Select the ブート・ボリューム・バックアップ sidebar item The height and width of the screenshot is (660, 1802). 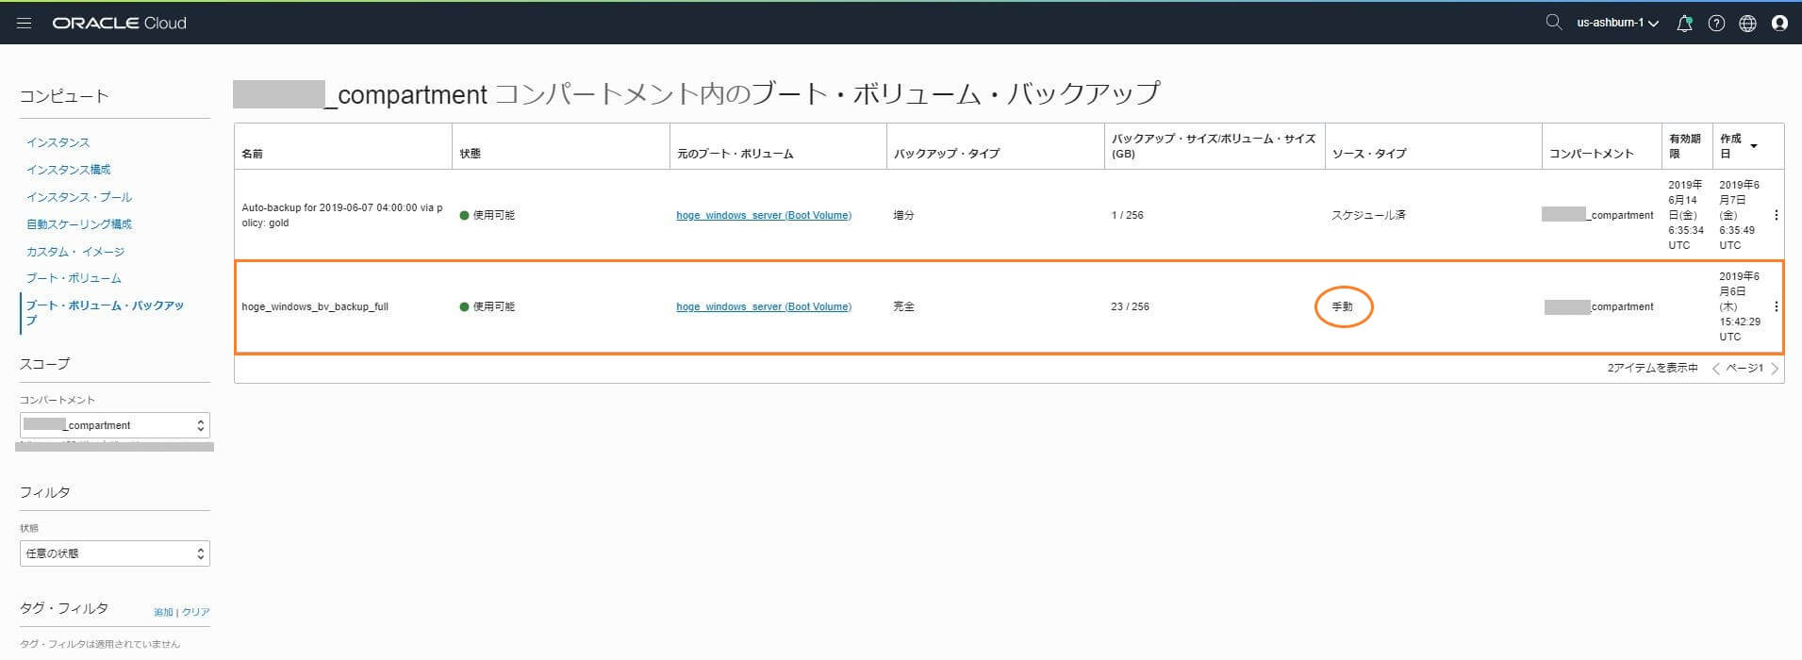(x=105, y=313)
